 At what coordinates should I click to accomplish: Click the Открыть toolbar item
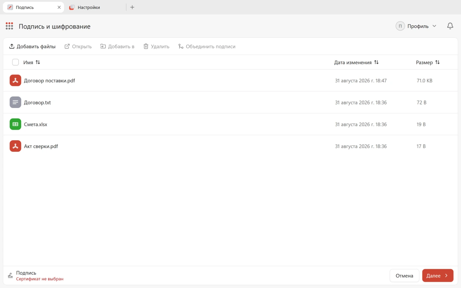tap(78, 46)
